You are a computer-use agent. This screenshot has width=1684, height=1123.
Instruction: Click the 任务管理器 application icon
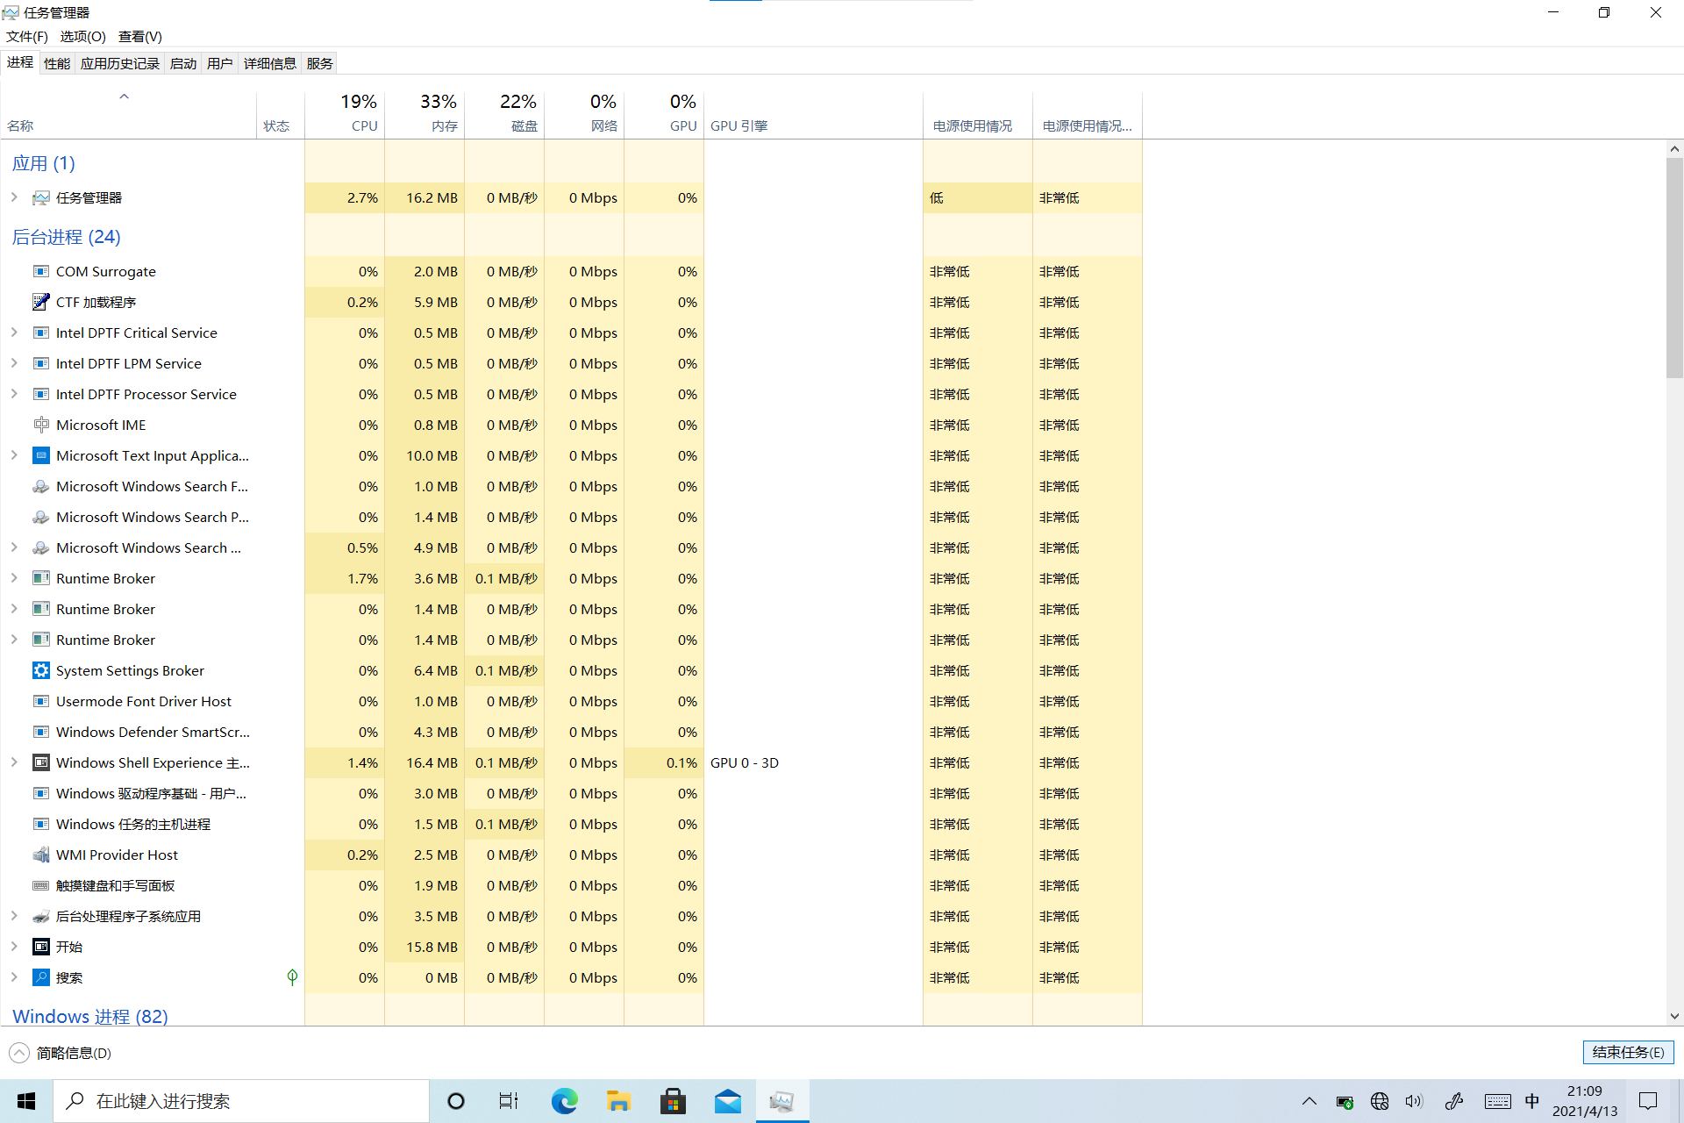[43, 197]
